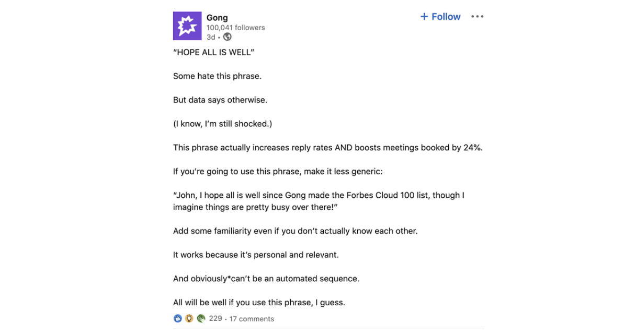Click the 3d post timestamp

click(x=211, y=37)
